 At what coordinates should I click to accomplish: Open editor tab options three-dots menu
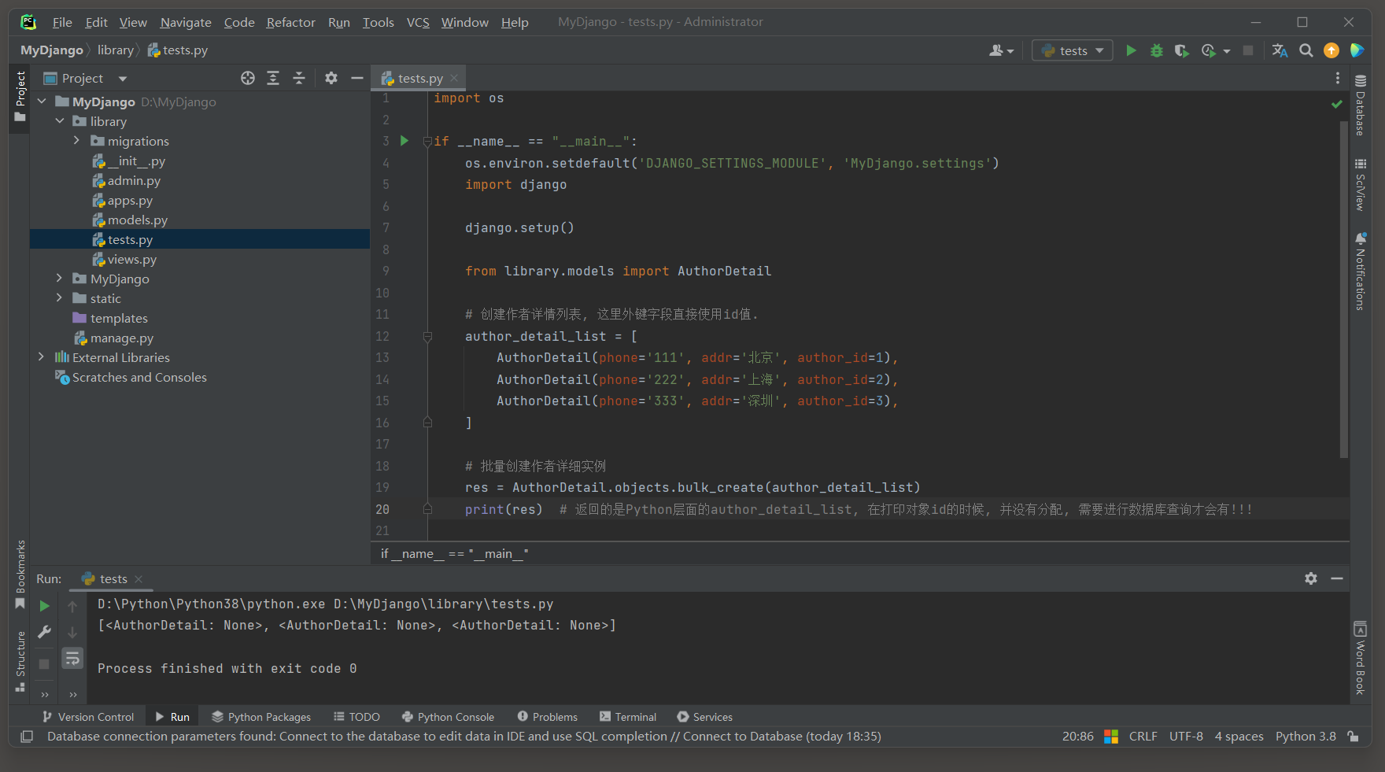click(x=1337, y=78)
